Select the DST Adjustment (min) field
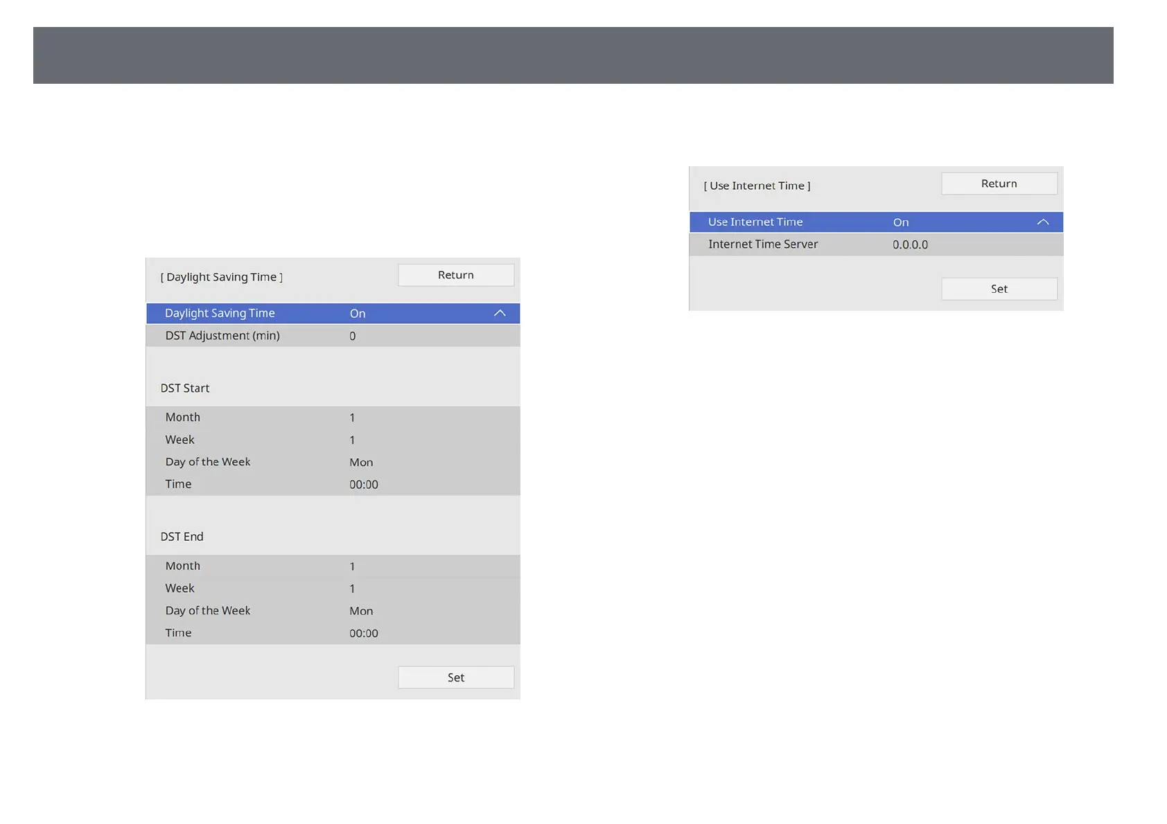1167x824 pixels. 333,336
